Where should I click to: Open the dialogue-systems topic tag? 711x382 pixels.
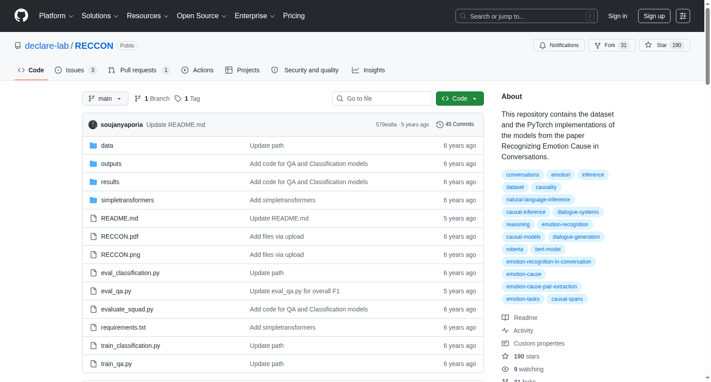(578, 212)
